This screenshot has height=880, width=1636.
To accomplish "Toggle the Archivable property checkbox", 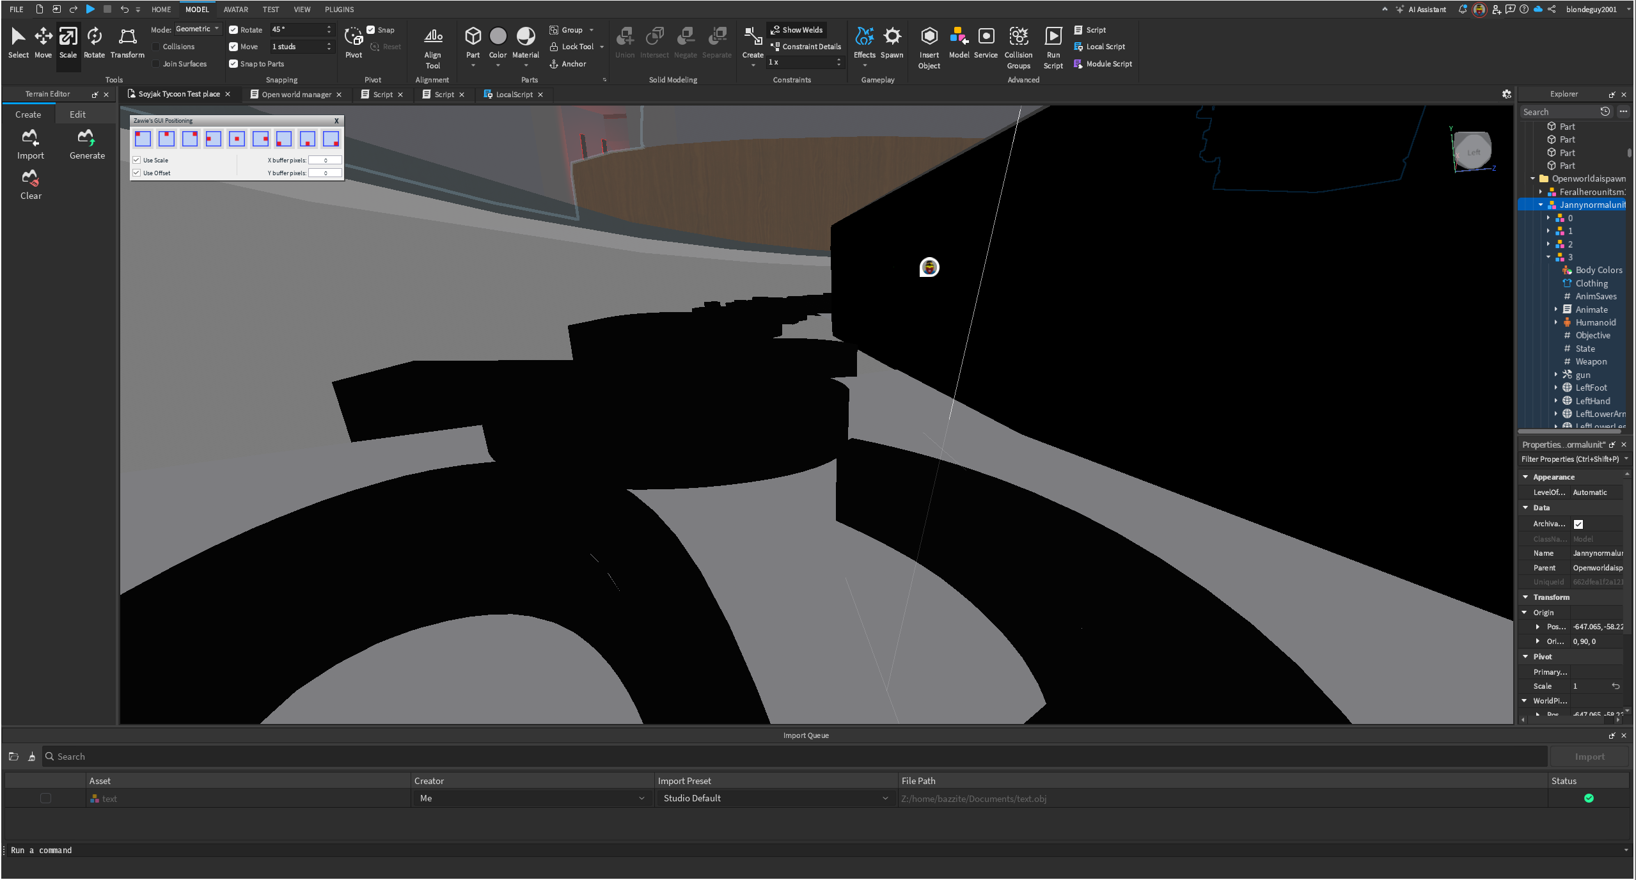I will (1578, 524).
